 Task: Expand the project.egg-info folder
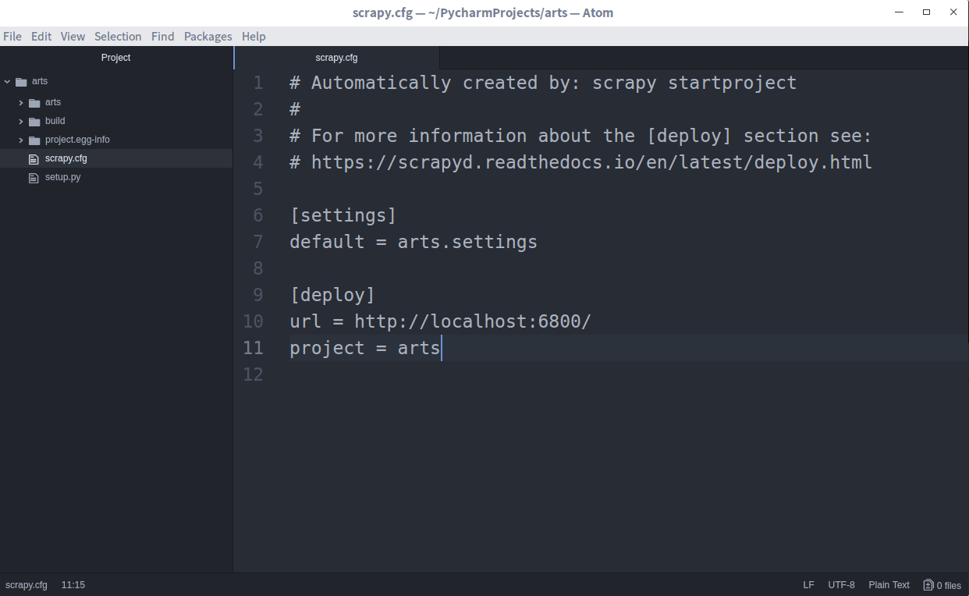(20, 140)
